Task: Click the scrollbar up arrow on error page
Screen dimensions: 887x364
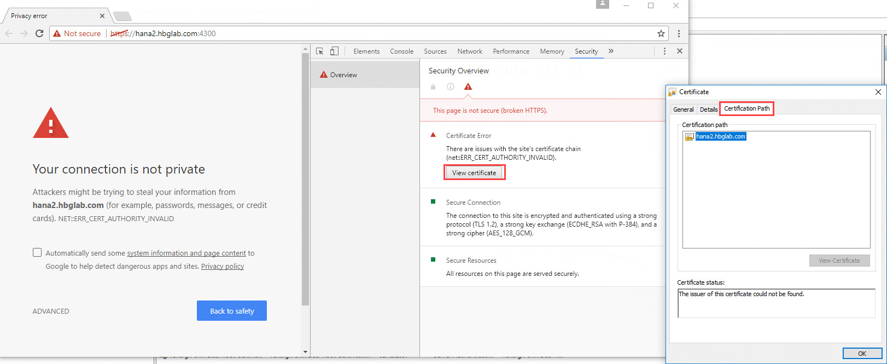Action: [306, 49]
